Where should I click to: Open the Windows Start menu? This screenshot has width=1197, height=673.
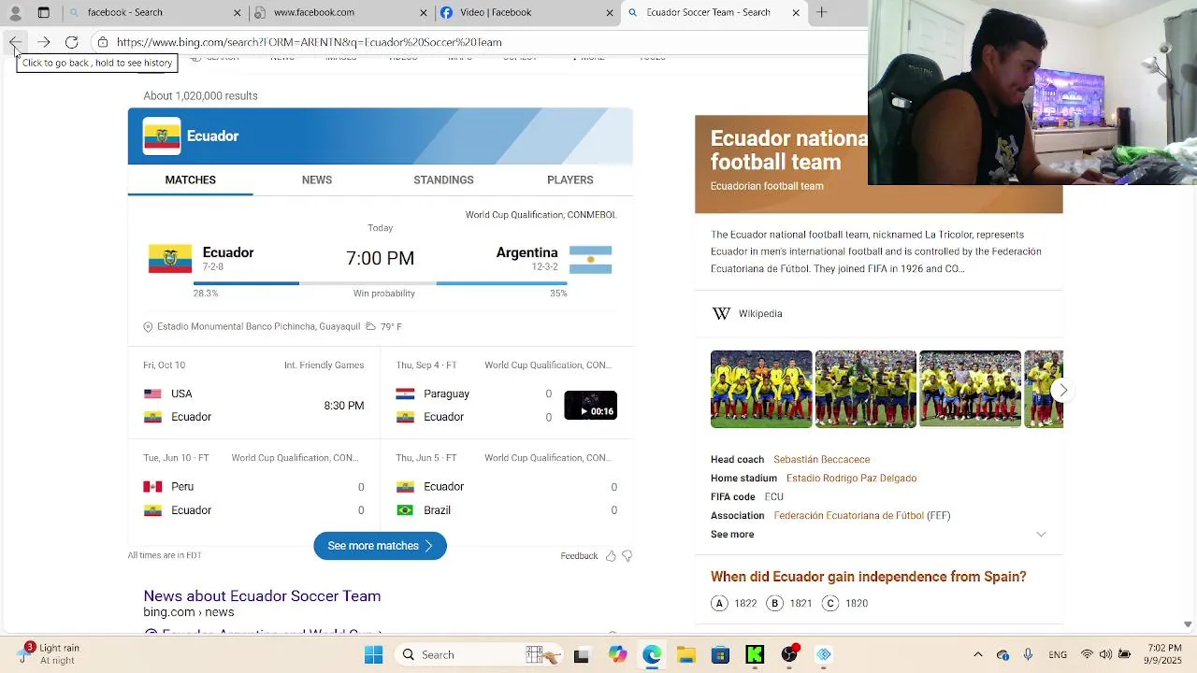373,654
